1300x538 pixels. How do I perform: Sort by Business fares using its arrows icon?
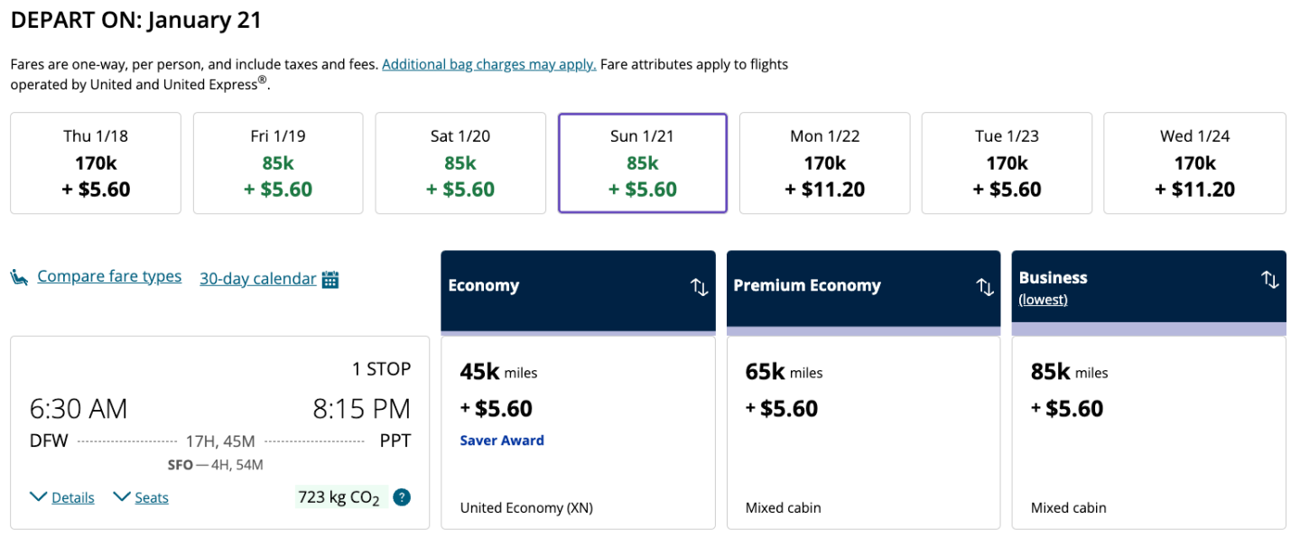tap(1269, 280)
